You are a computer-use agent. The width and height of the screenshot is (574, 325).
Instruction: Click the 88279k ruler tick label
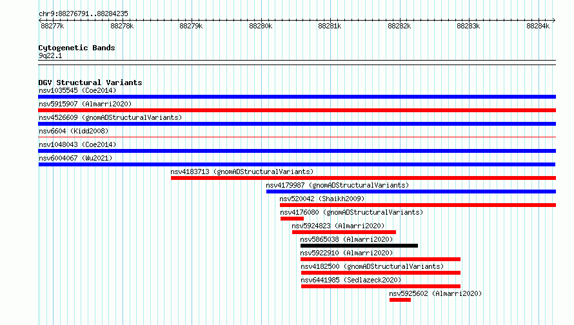[x=191, y=26]
